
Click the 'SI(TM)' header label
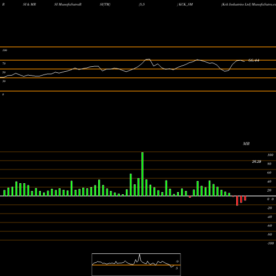tap(105, 4)
